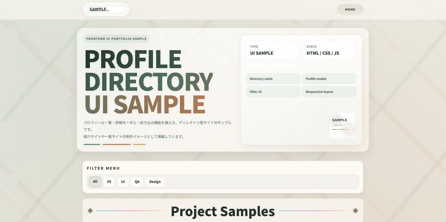Click the SAMPLE mini-site thumbnail card
The image size is (446, 222).
pos(342,125)
